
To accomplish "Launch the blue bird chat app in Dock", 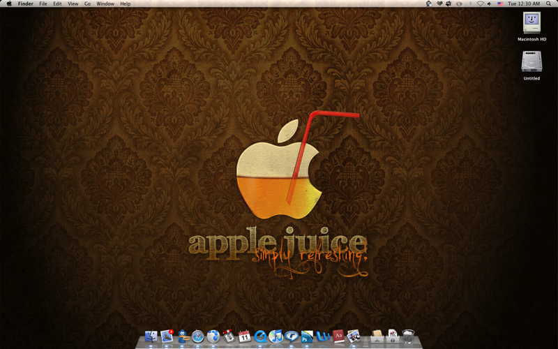I will pyautogui.click(x=183, y=336).
